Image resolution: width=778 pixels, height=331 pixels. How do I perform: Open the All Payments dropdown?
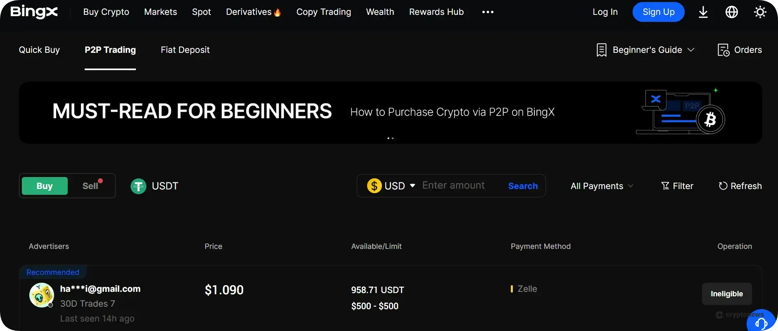click(601, 186)
